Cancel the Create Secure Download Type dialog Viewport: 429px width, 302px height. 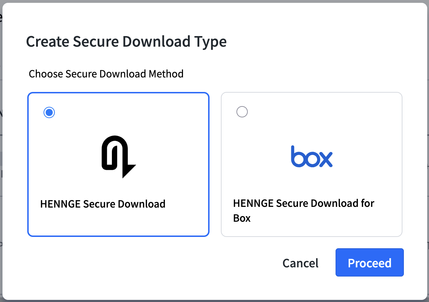[x=301, y=263]
